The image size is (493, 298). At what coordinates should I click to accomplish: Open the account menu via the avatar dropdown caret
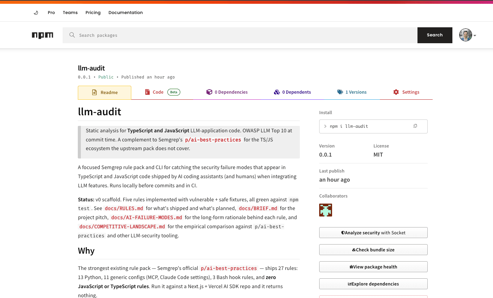tap(475, 35)
